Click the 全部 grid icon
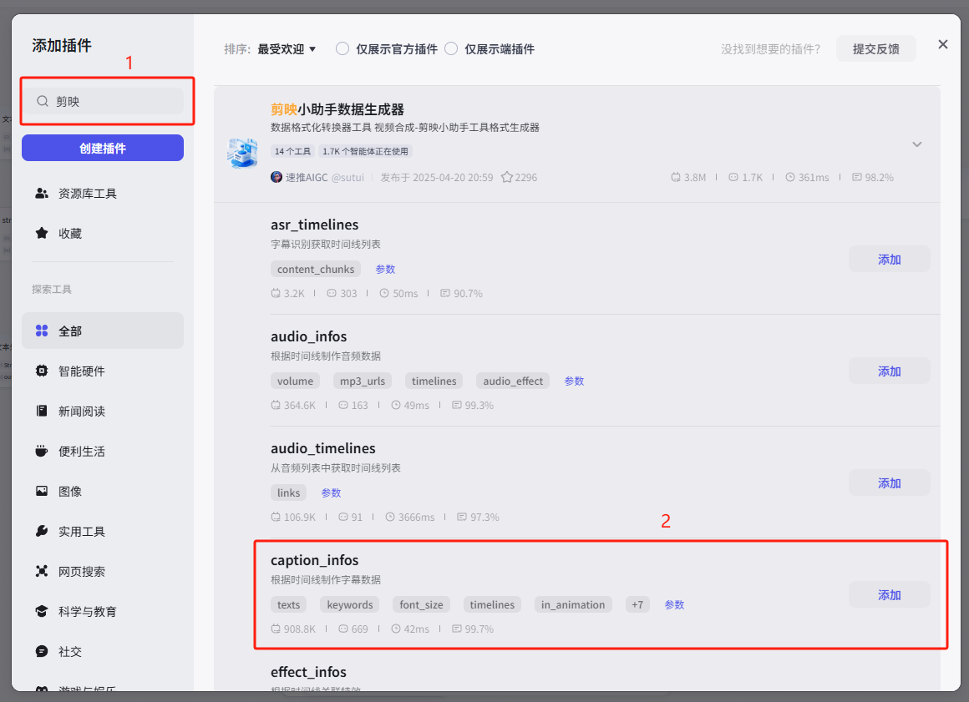 [x=42, y=331]
